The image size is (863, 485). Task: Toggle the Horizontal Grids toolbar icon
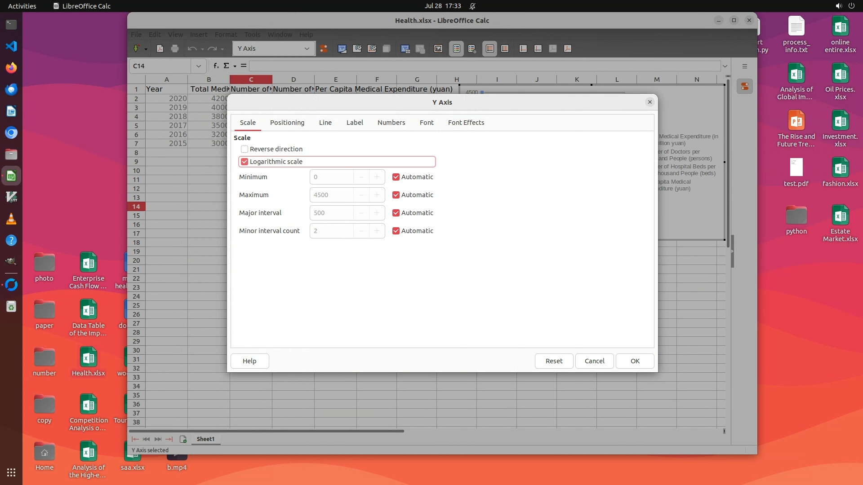pyautogui.click(x=489, y=48)
